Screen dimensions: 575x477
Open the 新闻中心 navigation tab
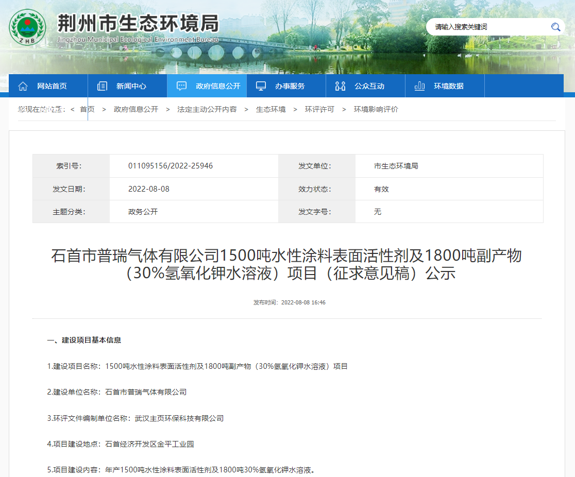tap(131, 86)
